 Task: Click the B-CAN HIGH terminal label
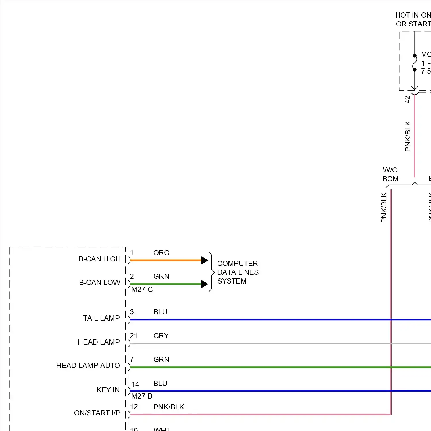click(x=99, y=259)
